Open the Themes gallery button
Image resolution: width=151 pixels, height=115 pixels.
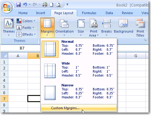tap(9, 27)
